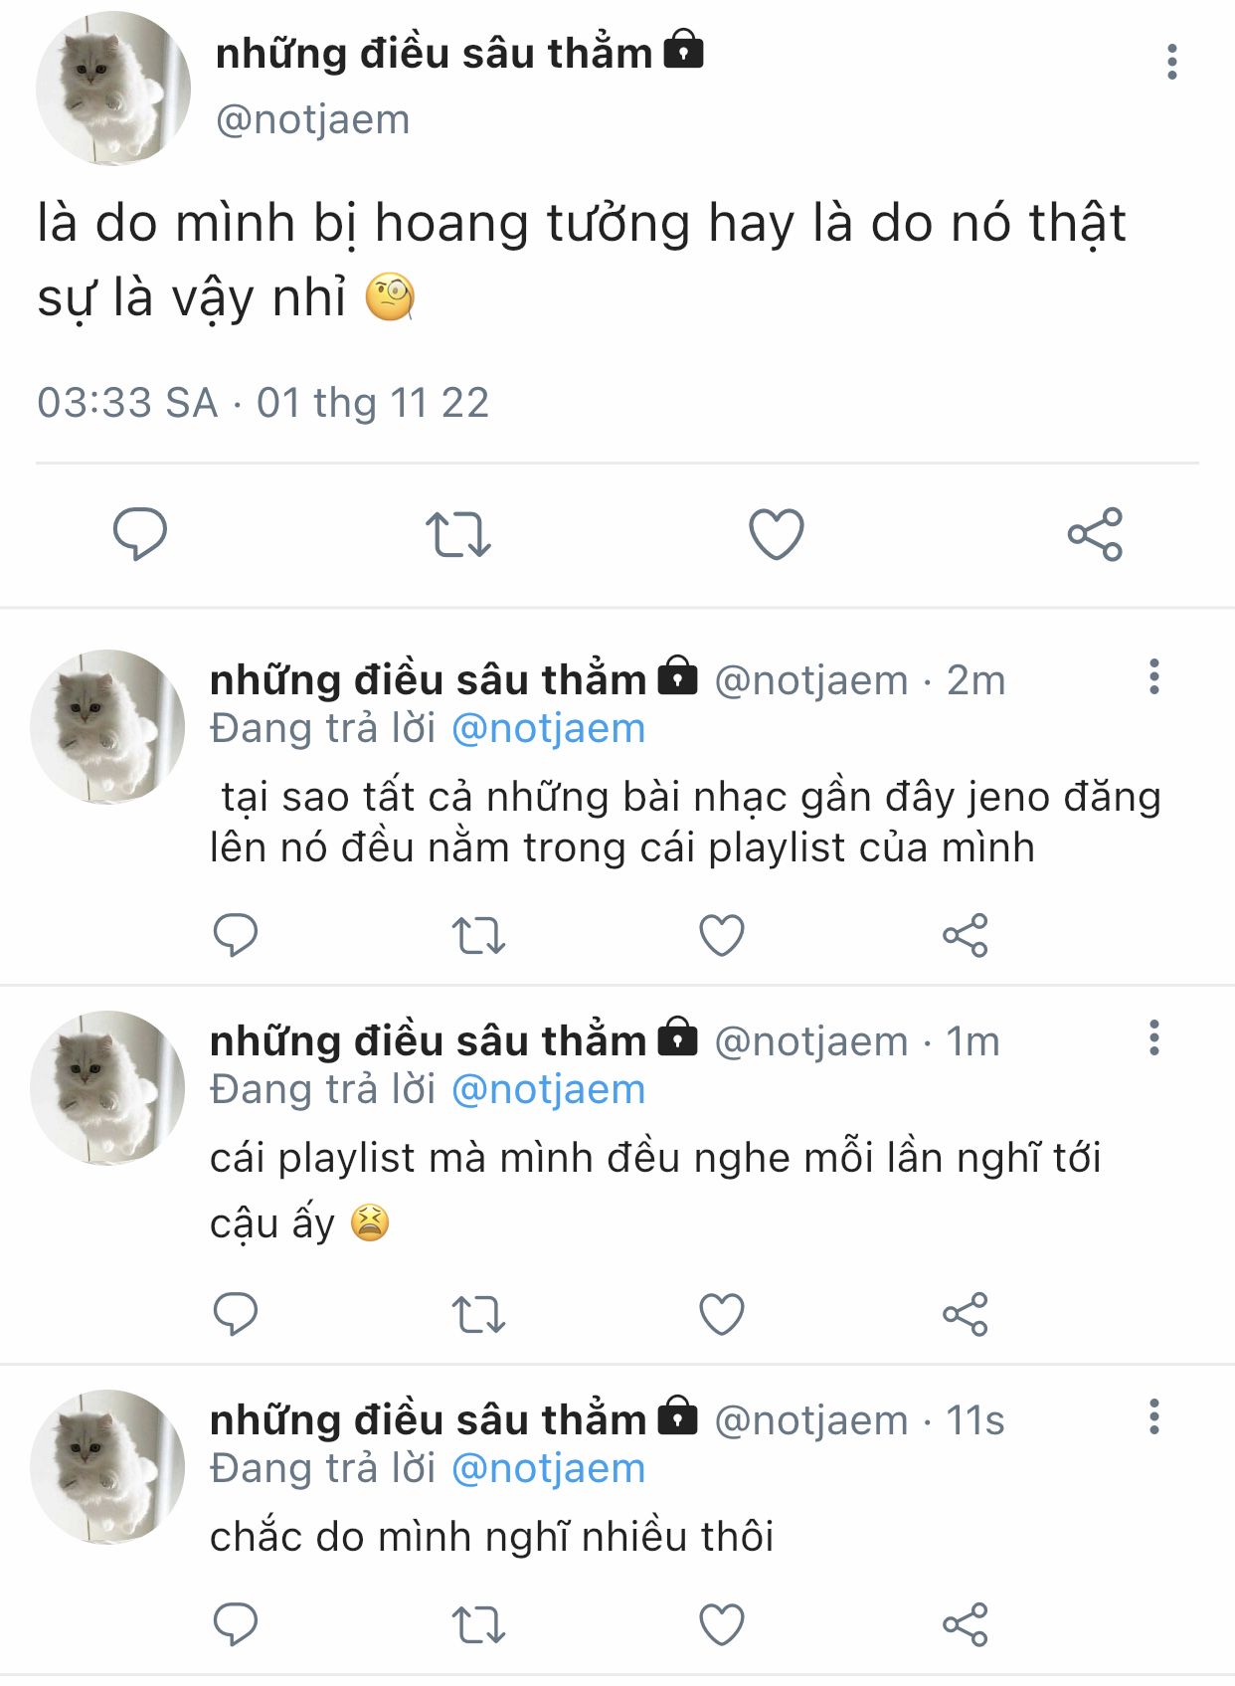Share the main tweet
1235x1686 pixels.
point(1095,534)
